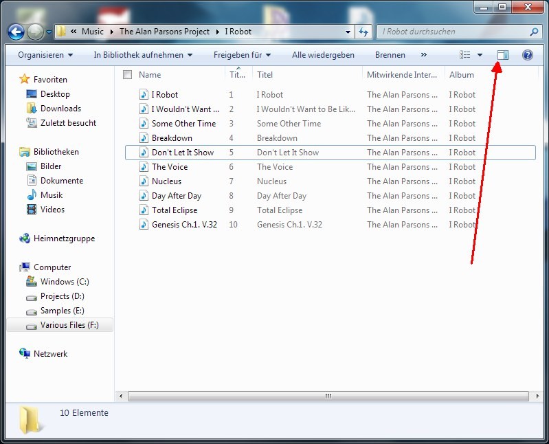Expand breadcrumb arrow after Alan Parsons Project
Image resolution: width=549 pixels, height=444 pixels.
(217, 32)
